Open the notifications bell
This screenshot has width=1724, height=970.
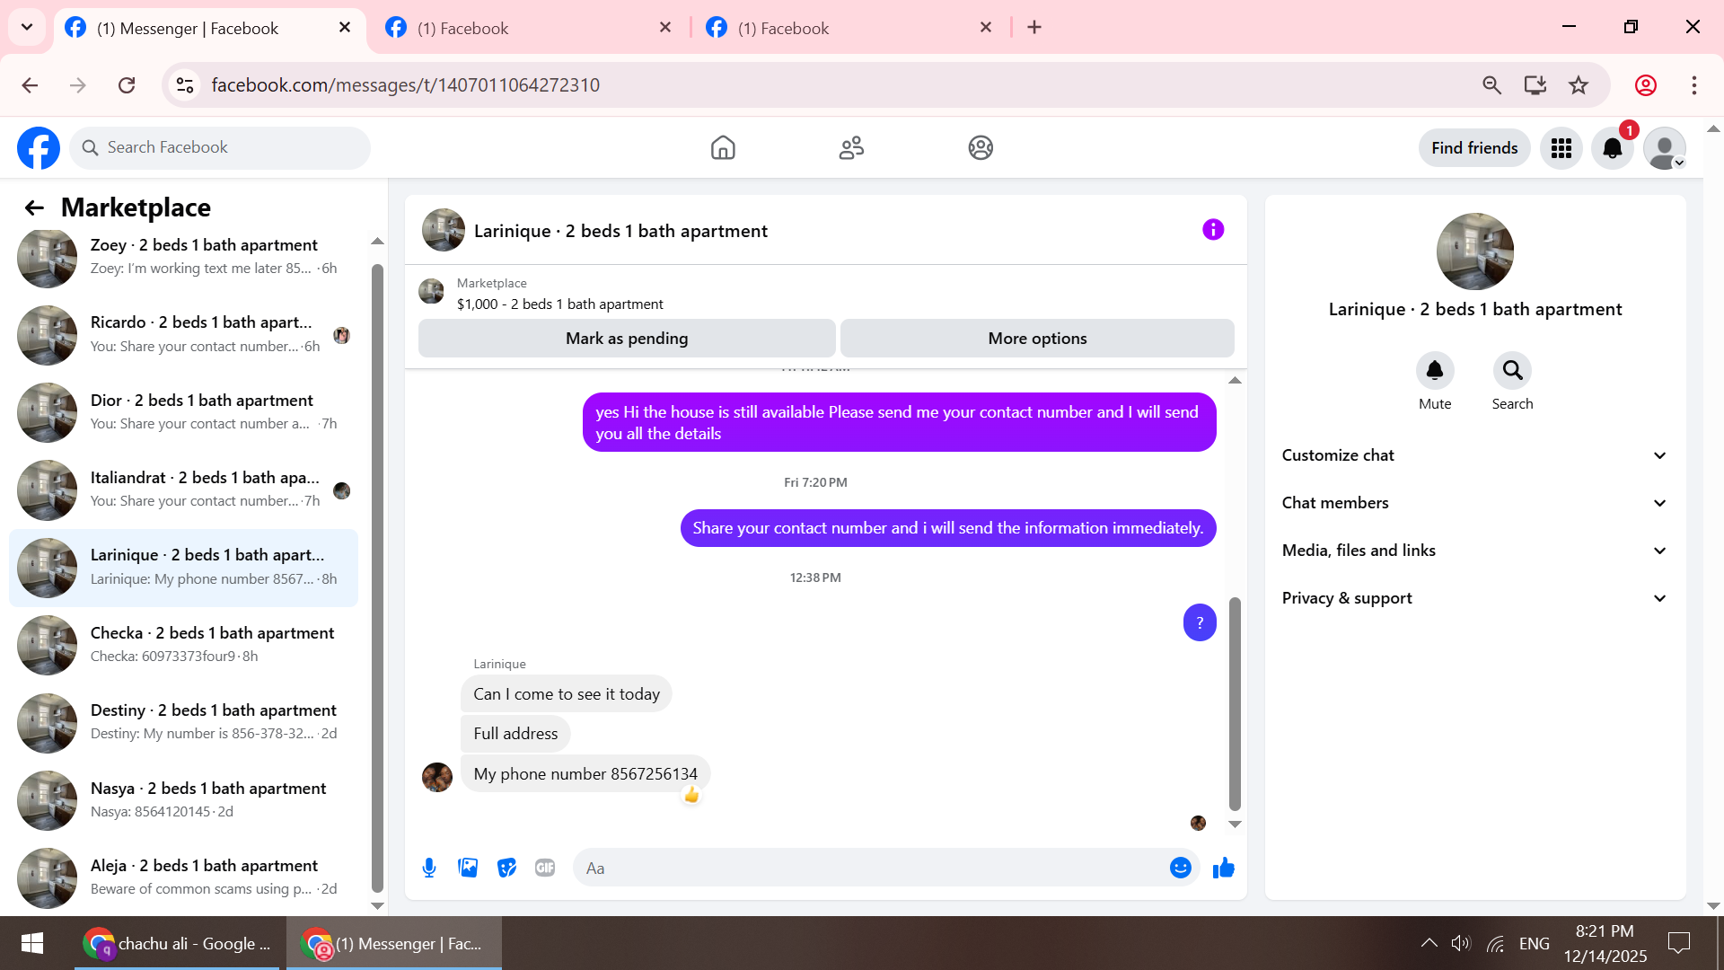1613,148
